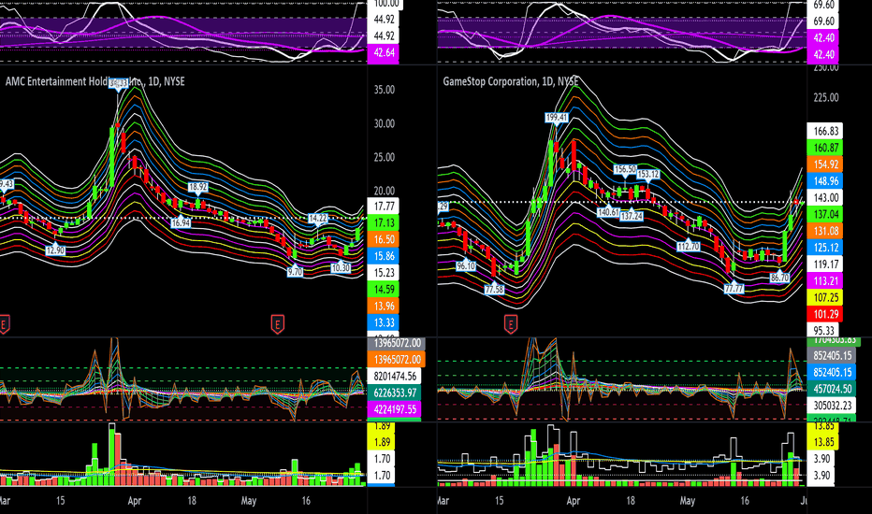872x514 pixels.
Task: Select the 18.92 high callout on AMC
Action: [197, 187]
